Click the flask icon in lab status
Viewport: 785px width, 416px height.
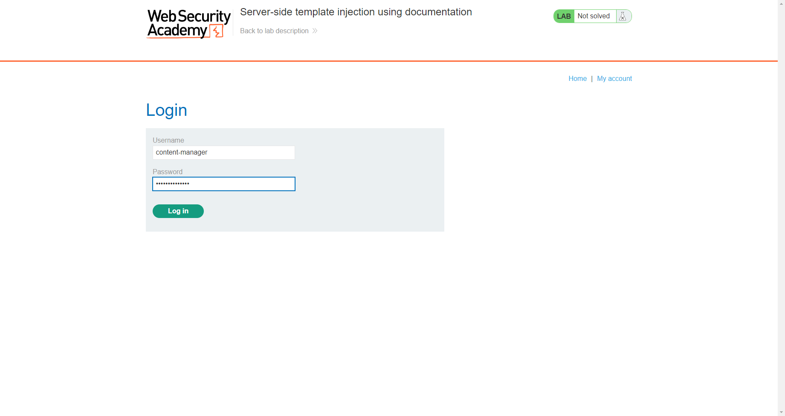coord(623,16)
